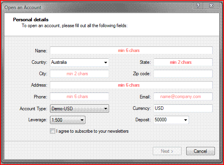Click into the State field
The image size is (224, 165).
coord(183,62)
